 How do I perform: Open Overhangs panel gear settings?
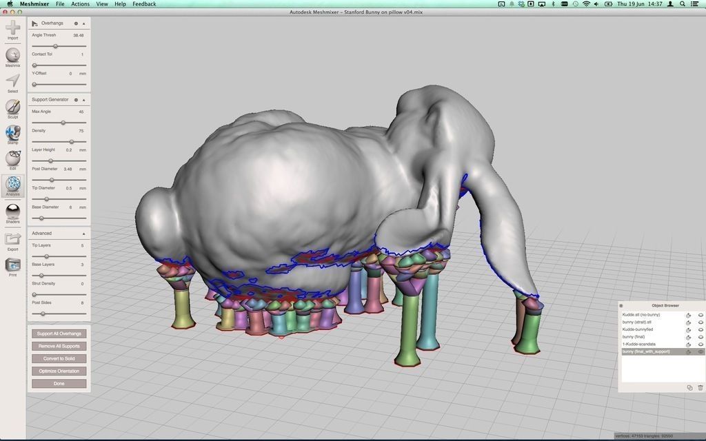[x=76, y=23]
